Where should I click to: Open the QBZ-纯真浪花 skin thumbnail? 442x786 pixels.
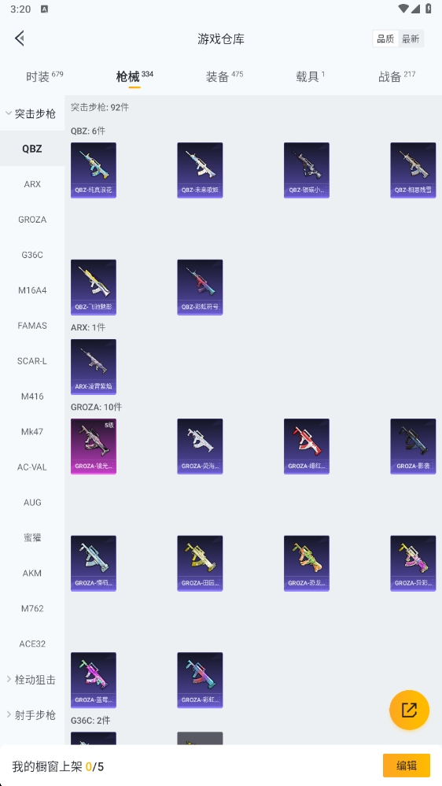point(94,170)
